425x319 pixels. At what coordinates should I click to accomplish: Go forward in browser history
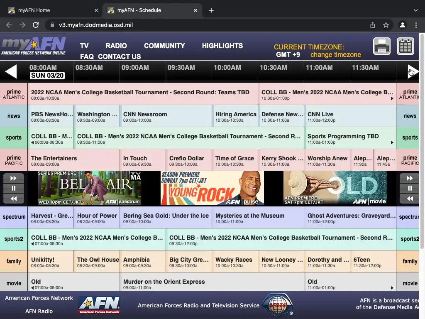point(22,25)
